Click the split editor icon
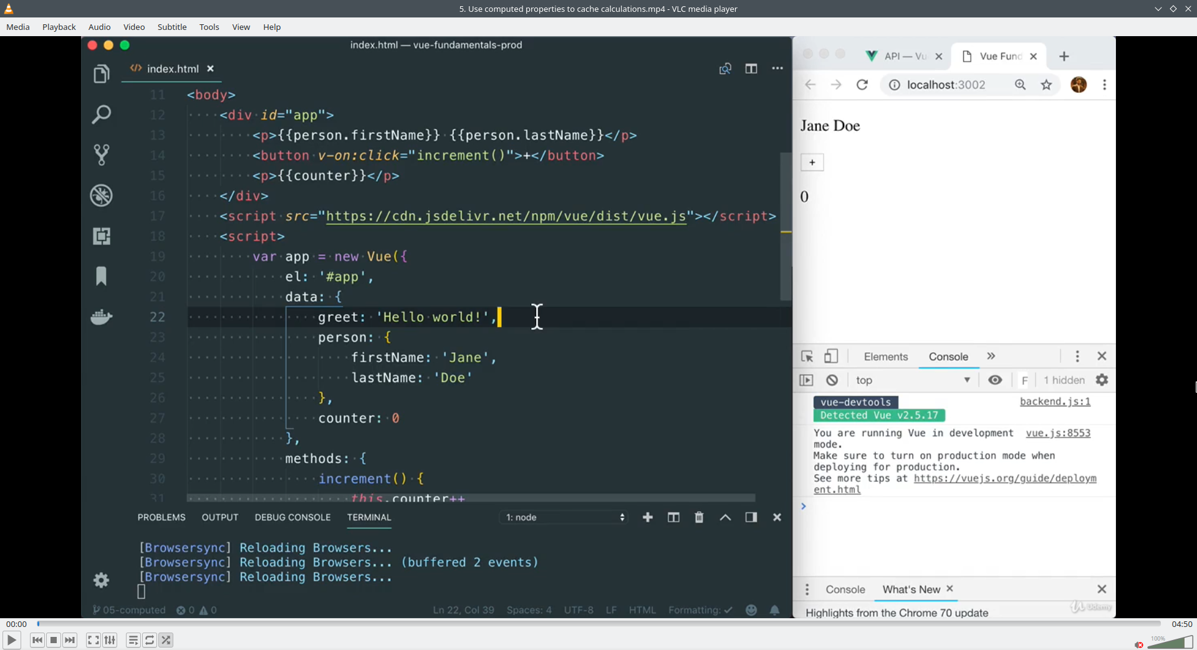 (x=751, y=69)
